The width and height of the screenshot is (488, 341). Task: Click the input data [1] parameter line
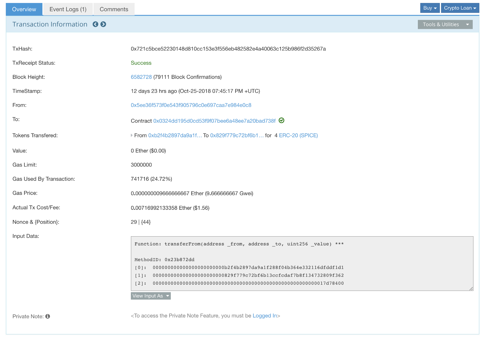coord(239,276)
